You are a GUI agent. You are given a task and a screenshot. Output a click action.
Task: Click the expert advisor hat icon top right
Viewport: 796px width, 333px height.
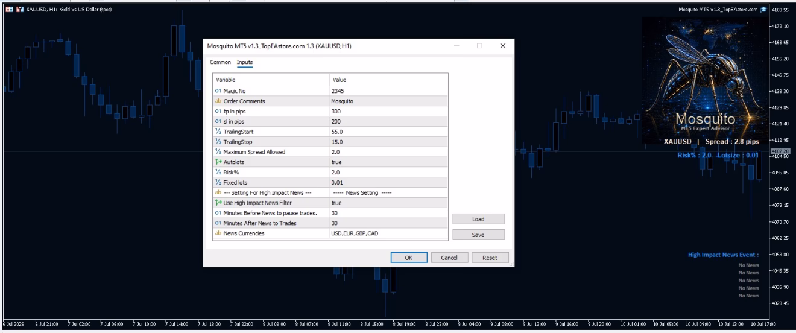(x=763, y=10)
